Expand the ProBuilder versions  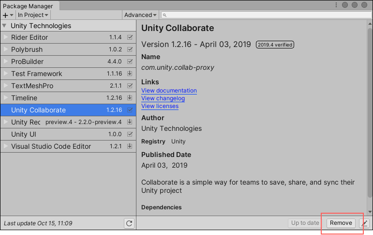tap(6, 61)
